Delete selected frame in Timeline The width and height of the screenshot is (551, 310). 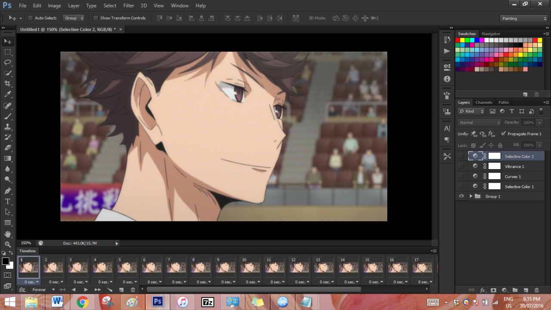[x=133, y=290]
